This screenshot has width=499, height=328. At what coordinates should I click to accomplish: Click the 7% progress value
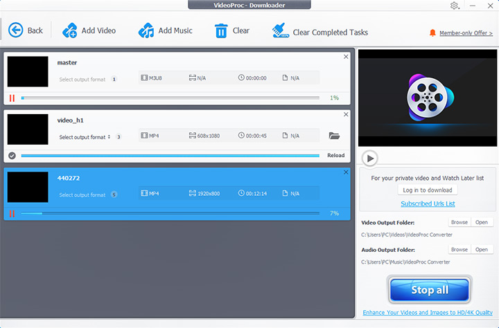coord(335,213)
